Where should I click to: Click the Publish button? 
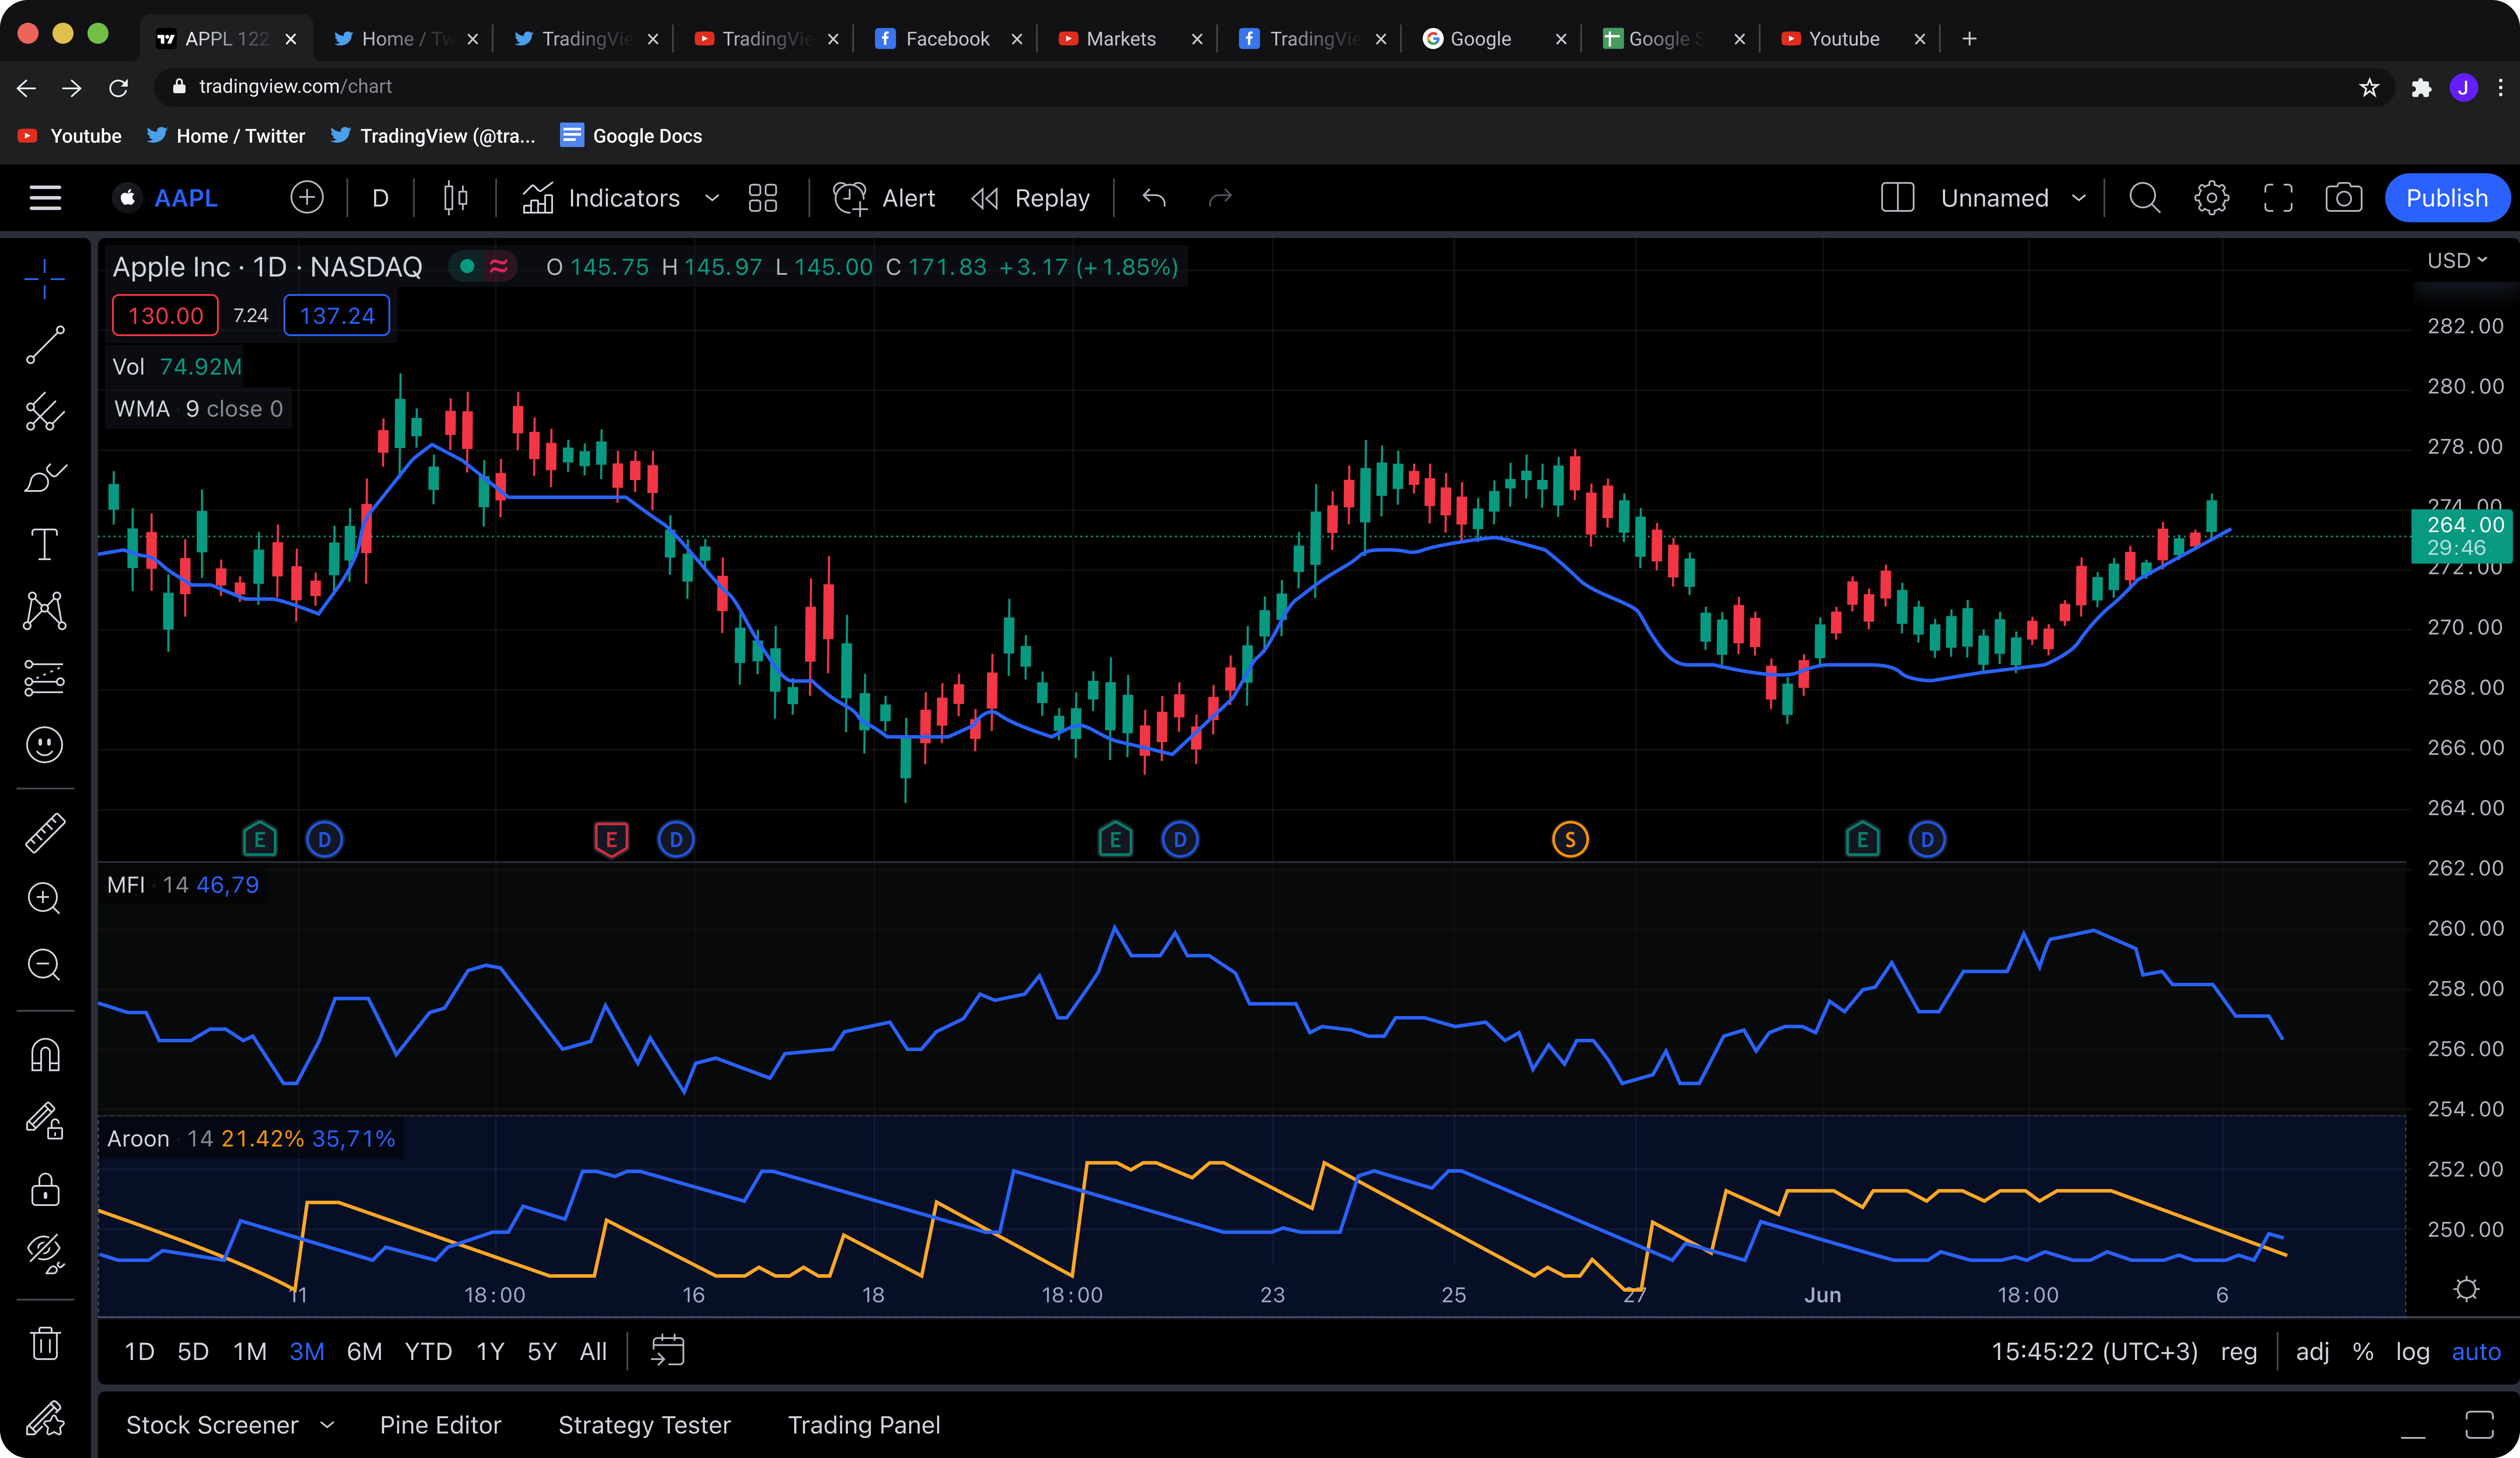pyautogui.click(x=2447, y=197)
